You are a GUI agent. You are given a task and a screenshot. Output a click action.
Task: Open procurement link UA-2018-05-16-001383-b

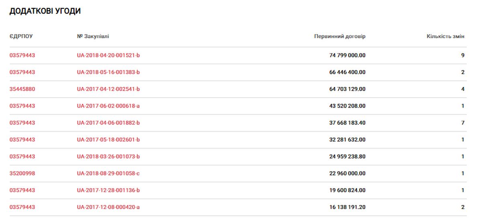click(108, 72)
